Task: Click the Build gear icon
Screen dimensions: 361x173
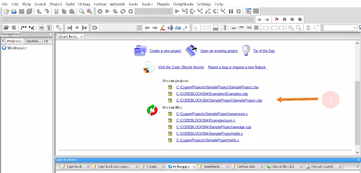Action: [x=100, y=11]
